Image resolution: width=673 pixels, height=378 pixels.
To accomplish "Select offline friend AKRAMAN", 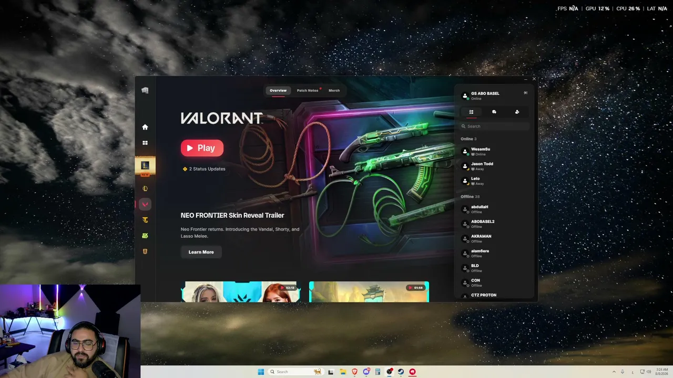I will (495, 239).
